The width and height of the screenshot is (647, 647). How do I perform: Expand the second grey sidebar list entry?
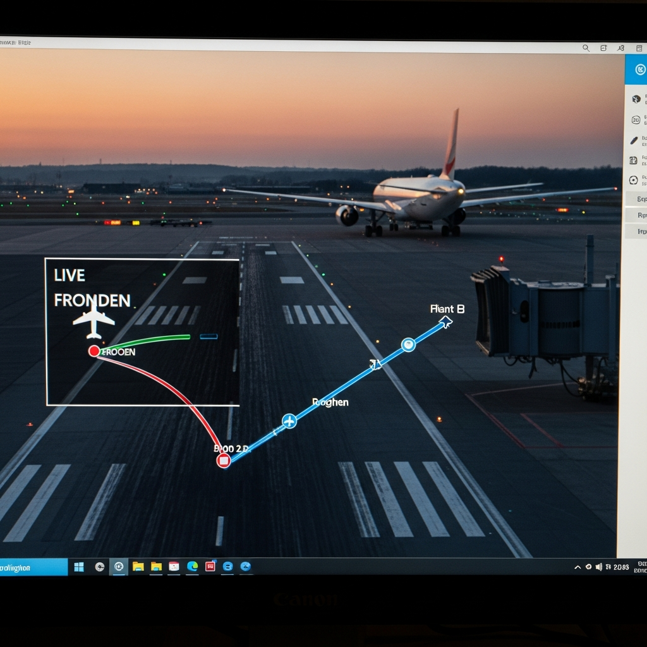pos(639,215)
